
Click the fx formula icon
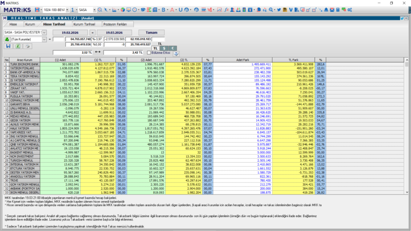tap(226, 10)
